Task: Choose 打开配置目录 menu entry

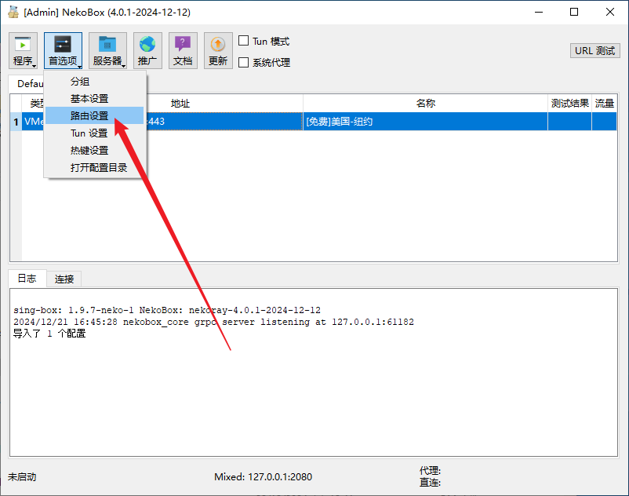Action: (x=95, y=167)
